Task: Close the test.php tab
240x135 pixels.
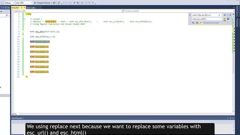Action: [x=24, y=7]
